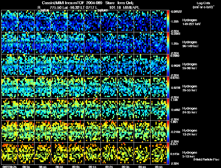Screen dimensions: 221x168
Task: Click the 089T08:25 time axis label
Action: [x=9, y=167]
